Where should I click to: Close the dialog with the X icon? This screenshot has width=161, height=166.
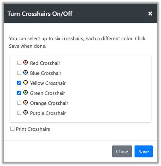(x=150, y=14)
